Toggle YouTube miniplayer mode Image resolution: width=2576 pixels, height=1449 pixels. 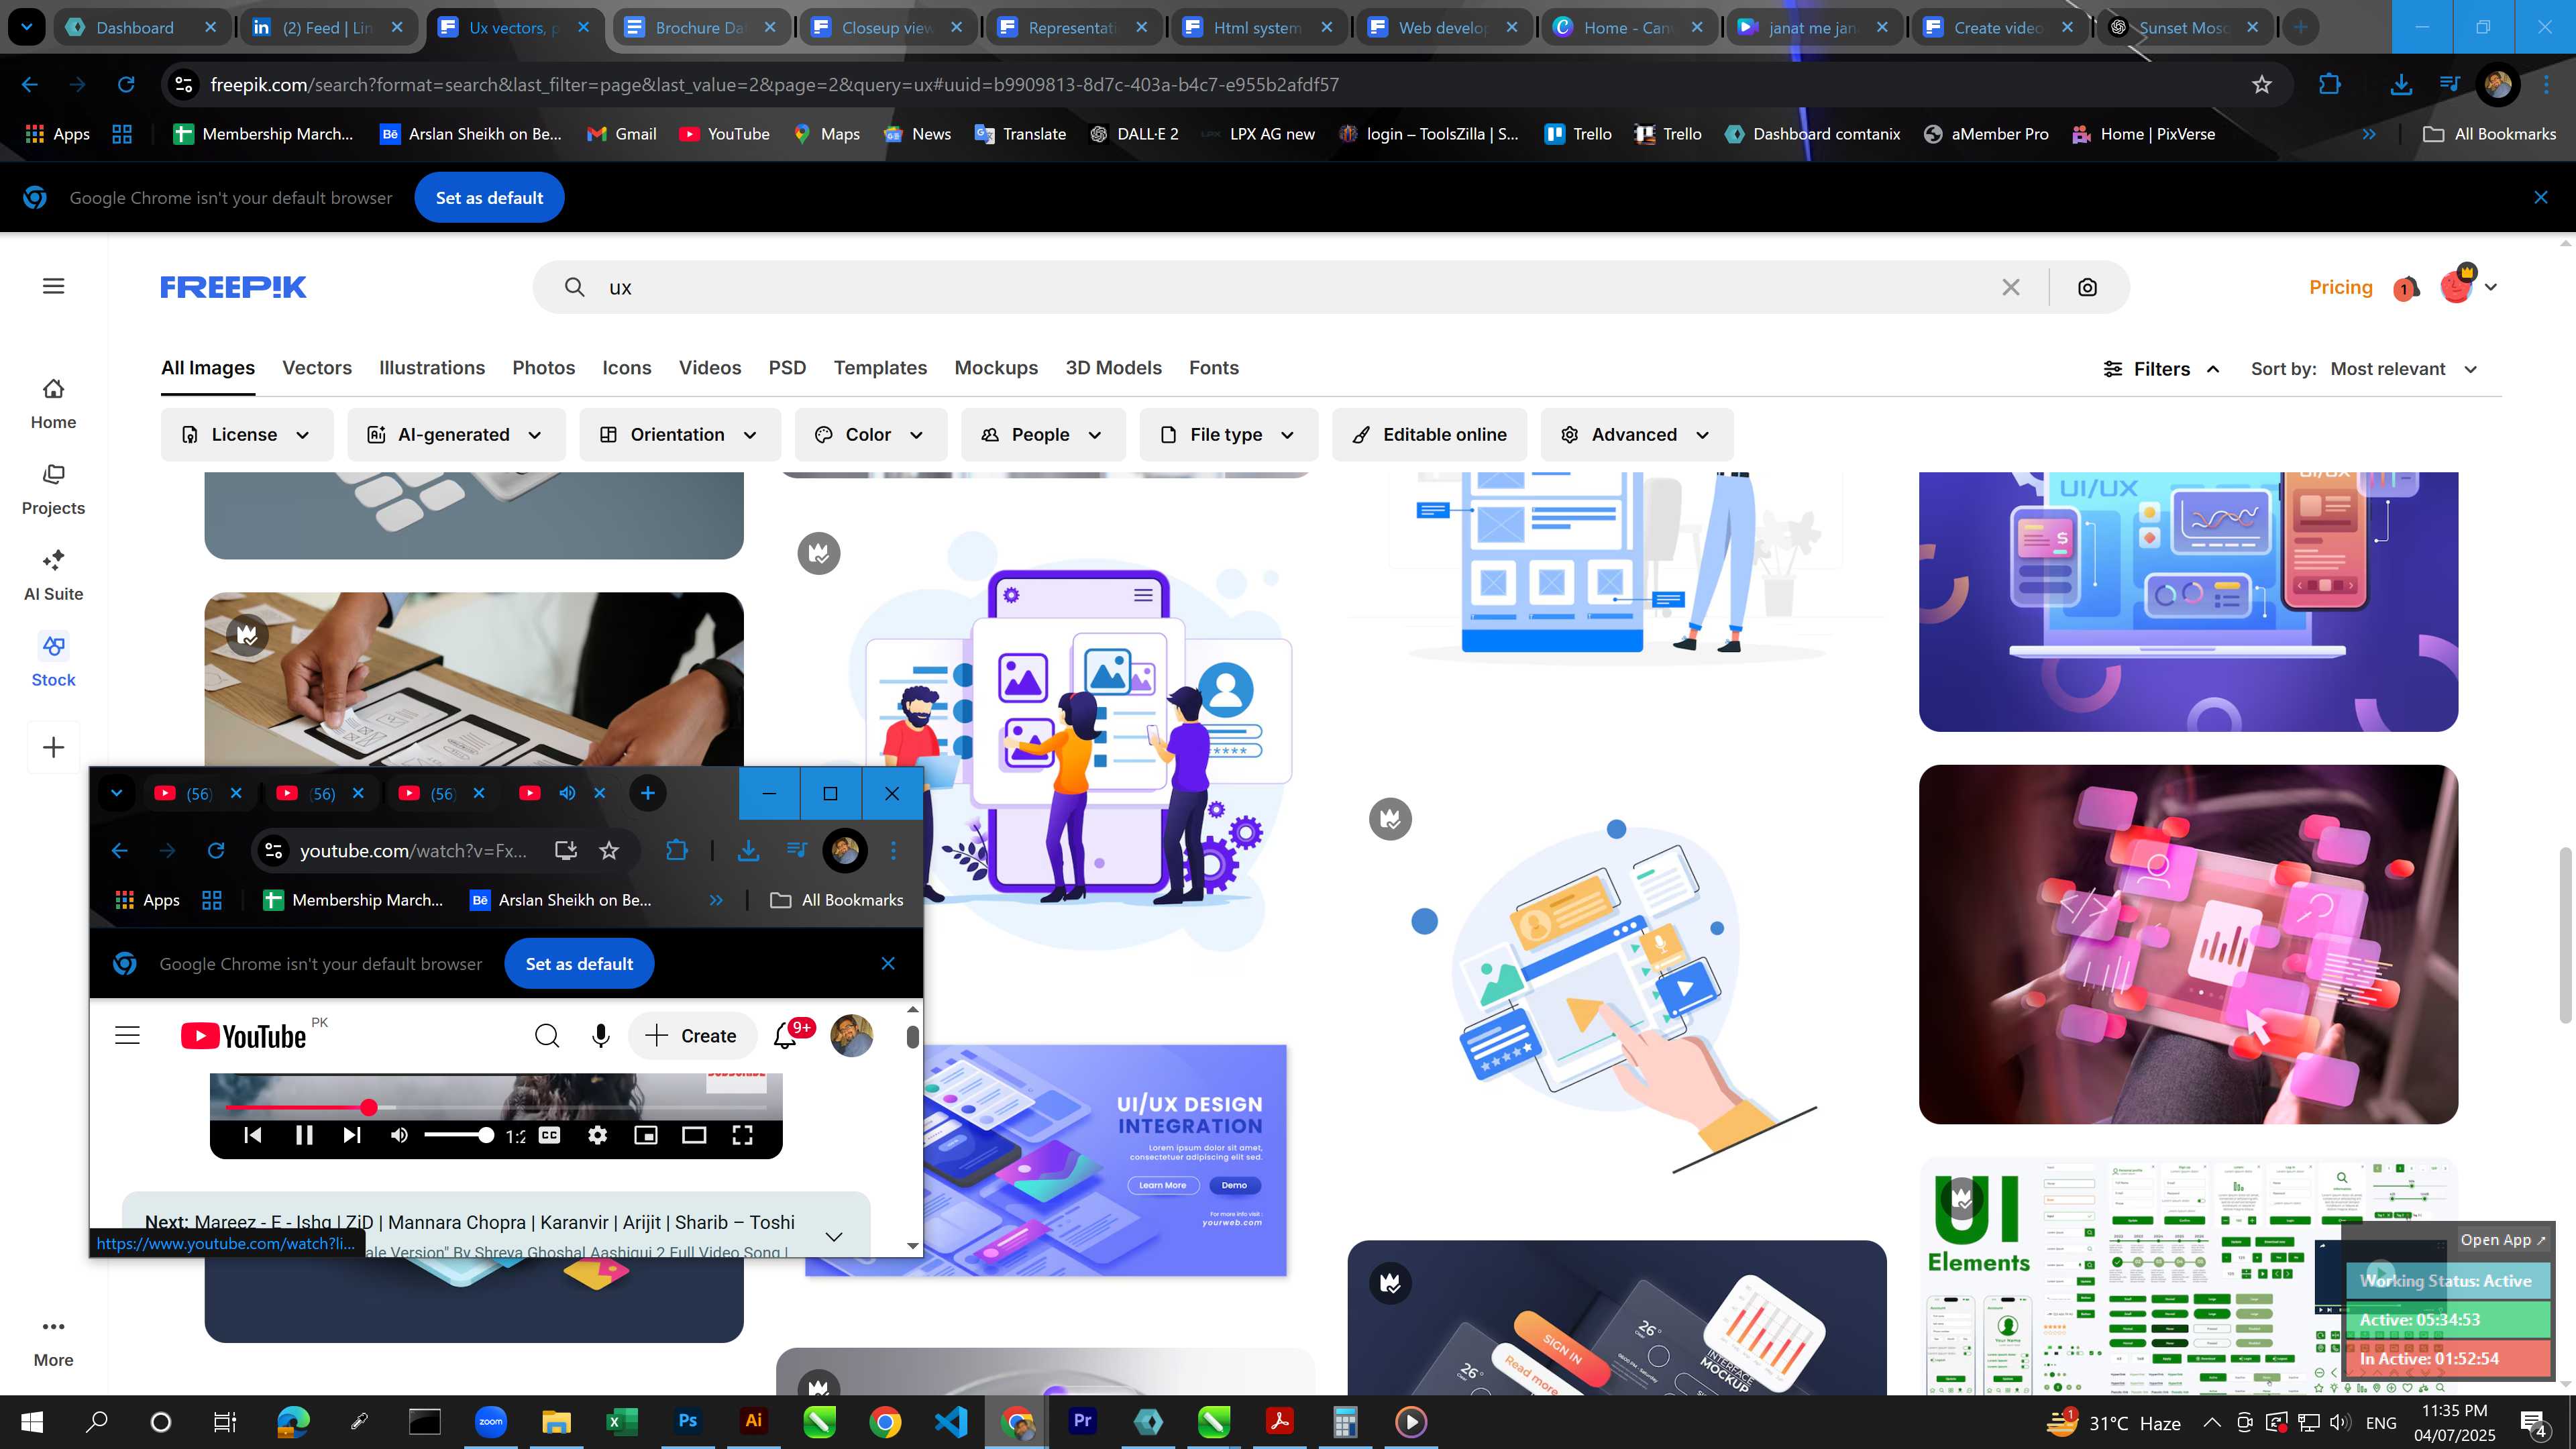pos(646,1135)
